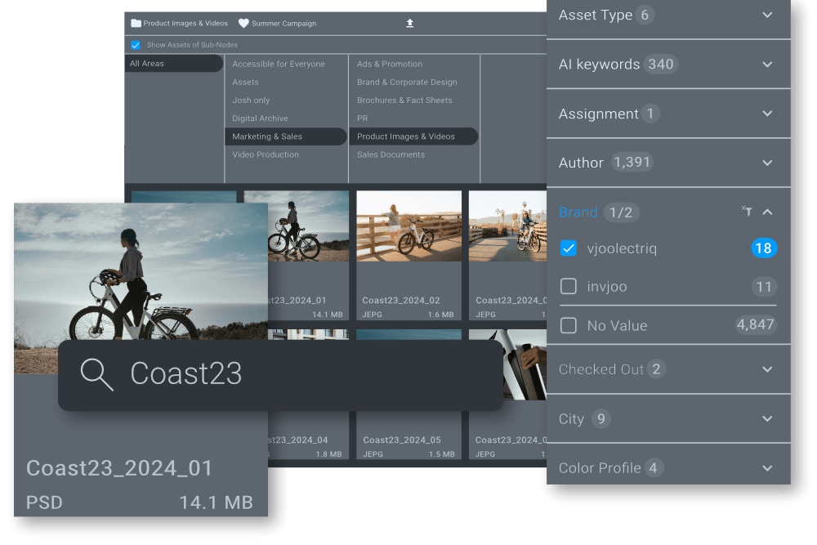Image resolution: width=817 pixels, height=545 pixels.
Task: Check the No Value brand option
Action: pyautogui.click(x=569, y=325)
